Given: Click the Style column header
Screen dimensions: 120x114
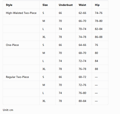Looking at the screenshot, I should [9, 5].
